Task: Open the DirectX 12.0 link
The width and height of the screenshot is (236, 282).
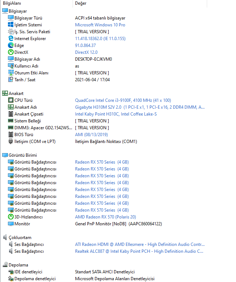Action: (86, 52)
